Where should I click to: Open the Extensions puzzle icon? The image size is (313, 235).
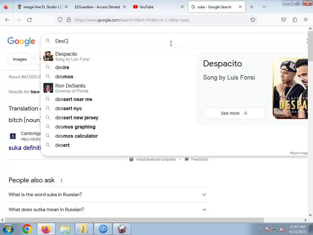click(x=295, y=20)
